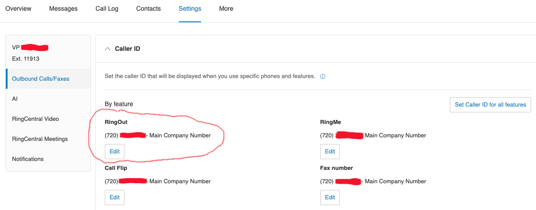Go to the Call Log tab

coord(107,8)
